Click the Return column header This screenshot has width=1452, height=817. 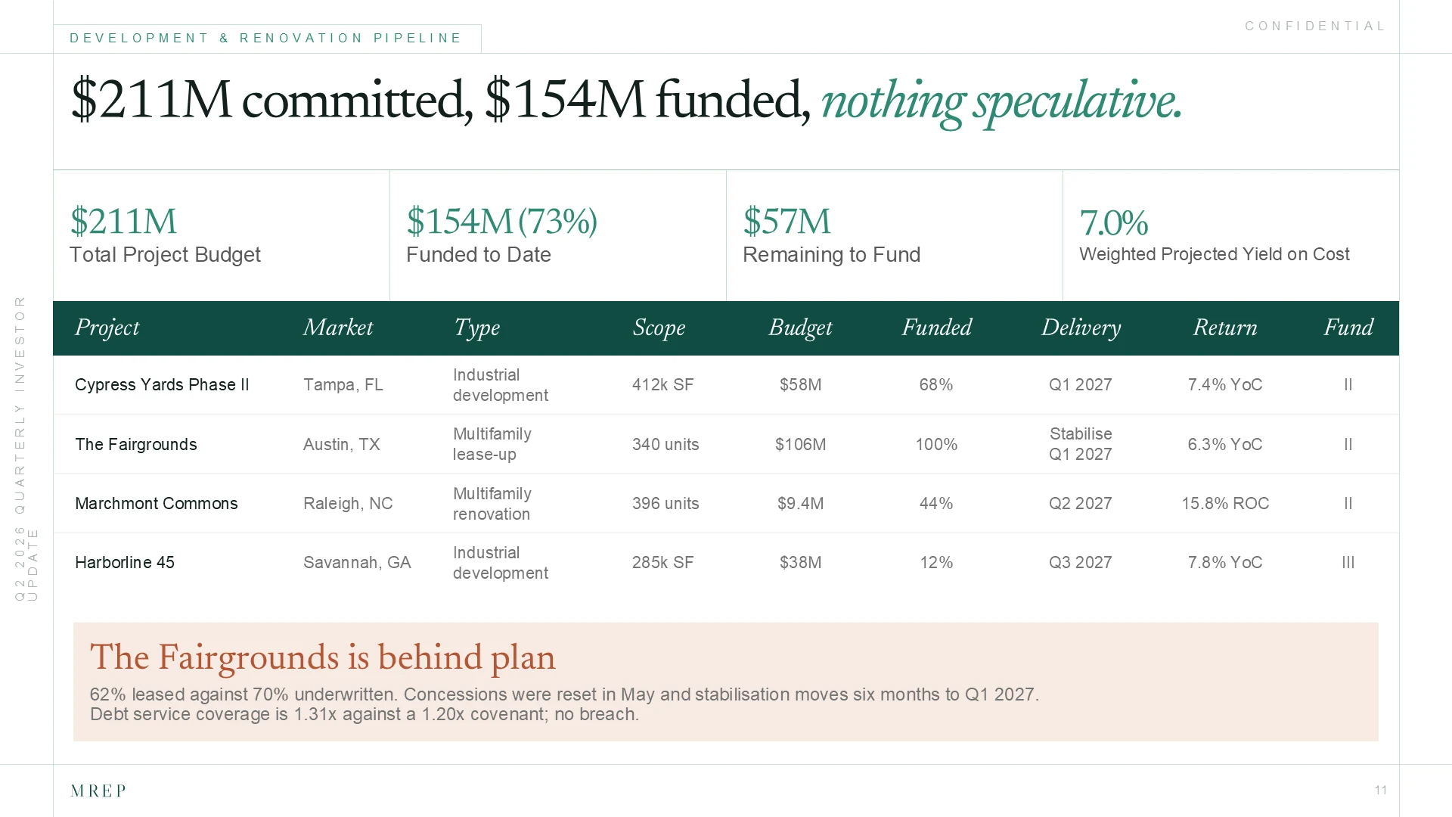click(1225, 328)
